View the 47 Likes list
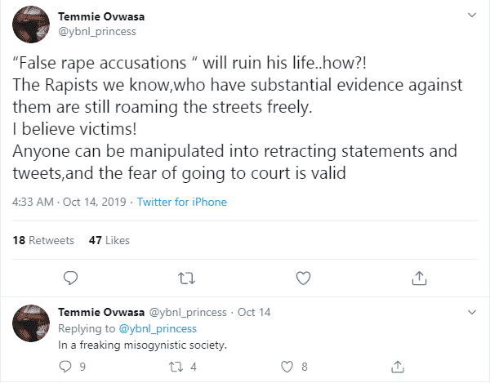Screen dimensions: 490x383 [109, 240]
